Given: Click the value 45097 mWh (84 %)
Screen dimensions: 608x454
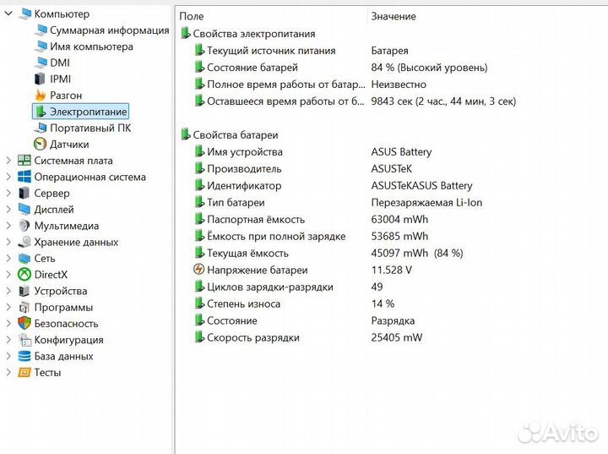Looking at the screenshot, I should click(417, 254).
